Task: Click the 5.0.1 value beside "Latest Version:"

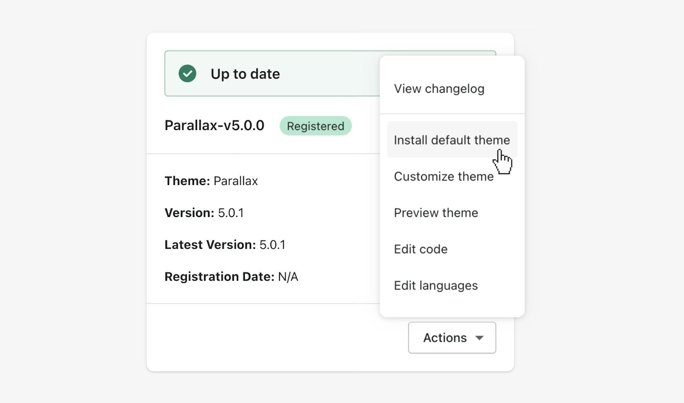Action: (272, 245)
